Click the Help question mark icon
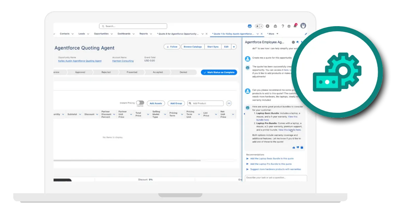 coord(283,26)
